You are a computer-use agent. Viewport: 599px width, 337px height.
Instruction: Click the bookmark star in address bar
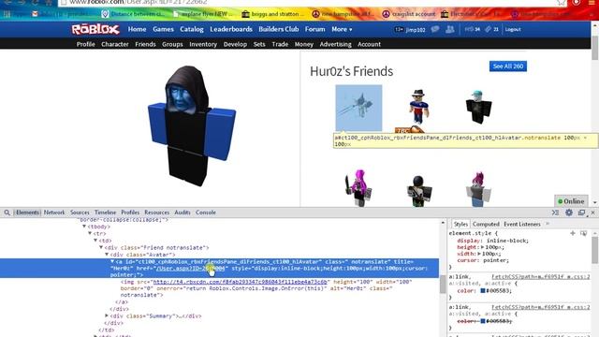point(562,2)
